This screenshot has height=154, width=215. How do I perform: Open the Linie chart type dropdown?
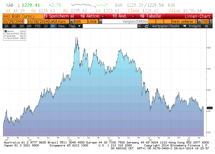(x=100, y=22)
